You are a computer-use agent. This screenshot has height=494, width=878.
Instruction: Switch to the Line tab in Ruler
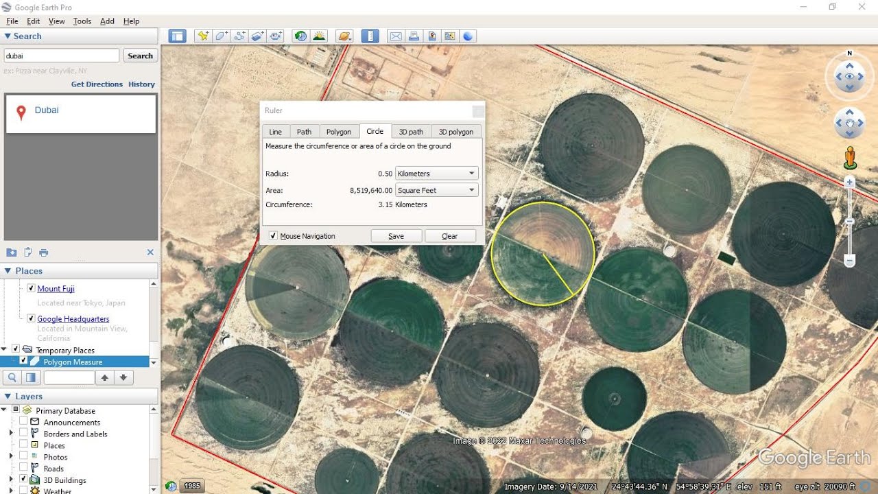click(275, 132)
